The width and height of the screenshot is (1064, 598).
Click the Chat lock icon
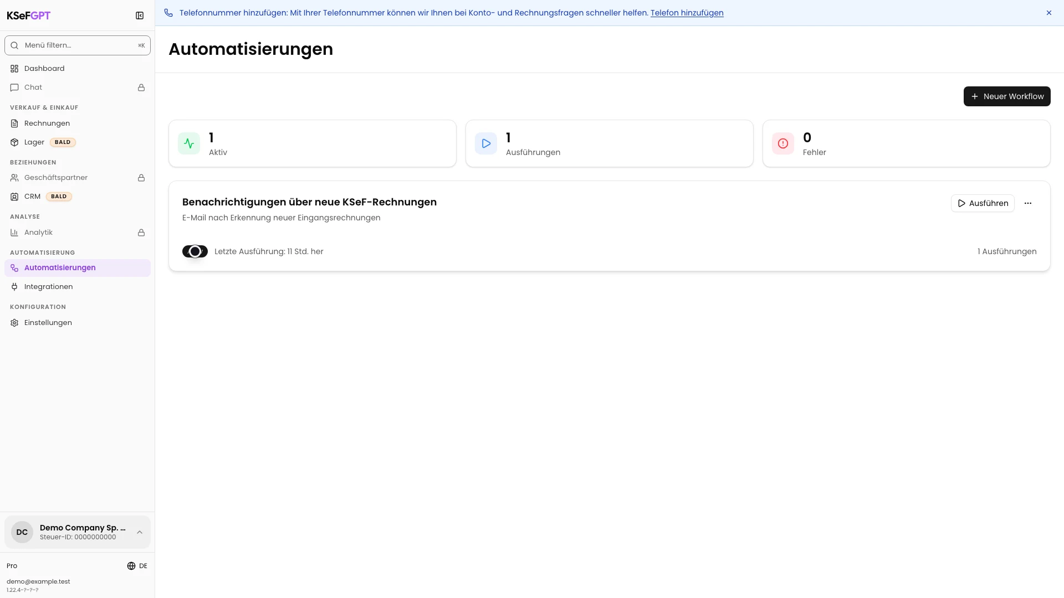[x=141, y=87]
